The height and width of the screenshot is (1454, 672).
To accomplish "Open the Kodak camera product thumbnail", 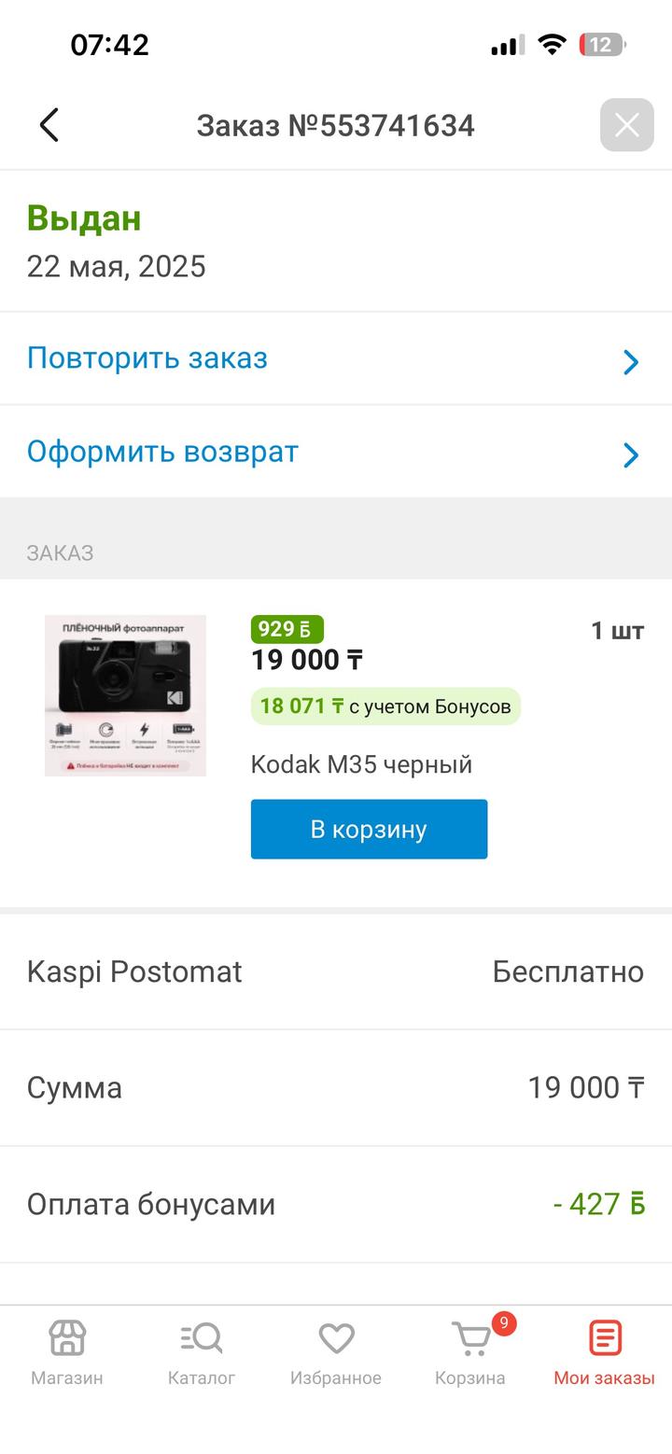I will click(125, 695).
